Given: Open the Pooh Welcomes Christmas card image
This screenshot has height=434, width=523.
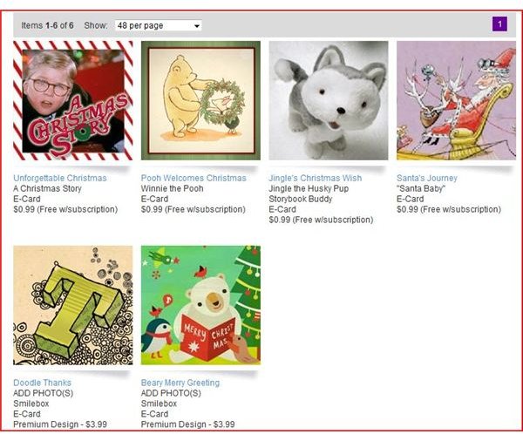Looking at the screenshot, I should coord(200,100).
